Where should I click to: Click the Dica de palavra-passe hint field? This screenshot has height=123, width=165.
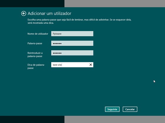[72, 65]
